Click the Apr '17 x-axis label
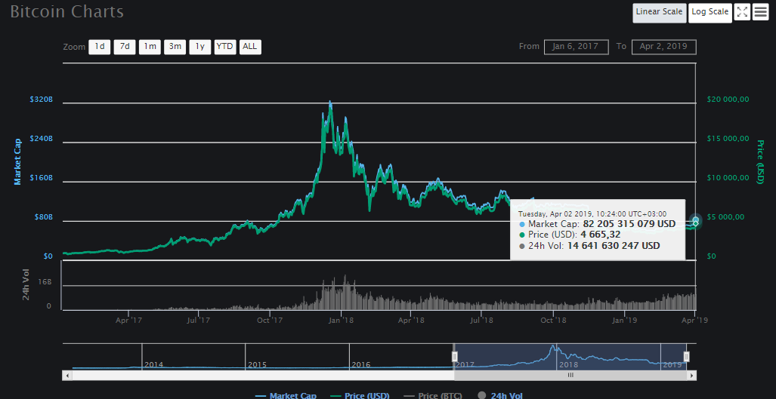The image size is (776, 399). click(129, 320)
